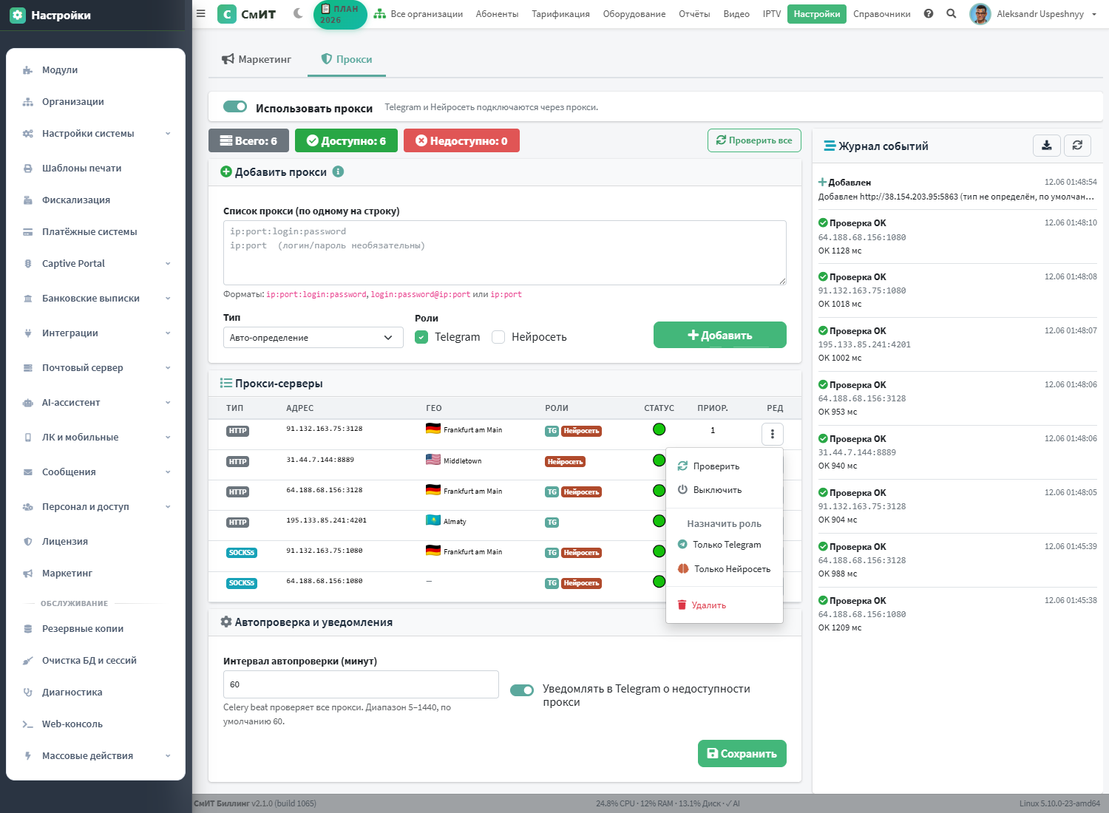Click the Модули sidebar icon

[28, 70]
